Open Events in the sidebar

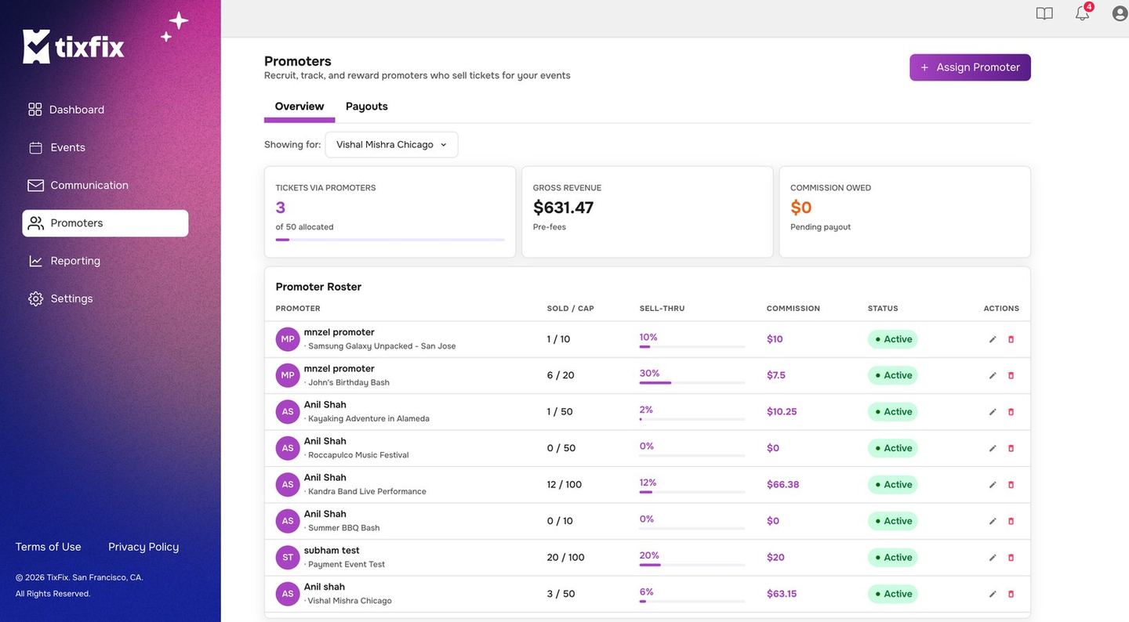pyautogui.click(x=105, y=147)
